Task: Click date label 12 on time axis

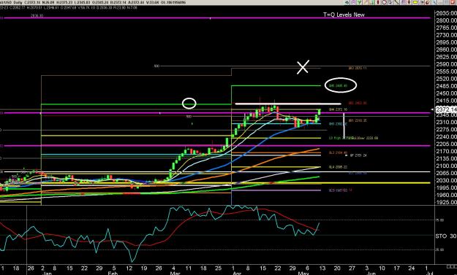Action: 129,268
